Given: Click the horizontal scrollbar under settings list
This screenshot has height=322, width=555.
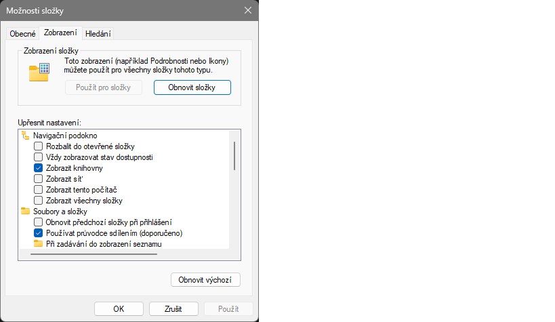Looking at the screenshot, I should tap(94, 254).
